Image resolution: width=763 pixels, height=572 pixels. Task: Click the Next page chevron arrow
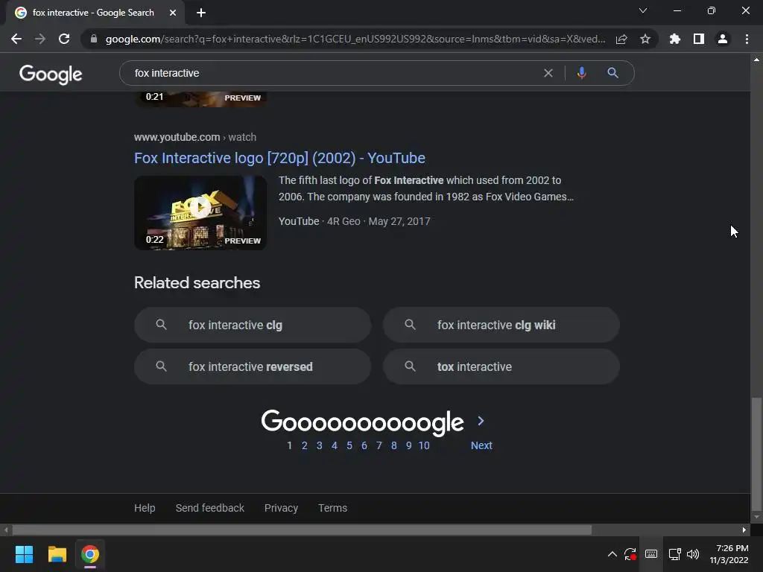point(481,422)
